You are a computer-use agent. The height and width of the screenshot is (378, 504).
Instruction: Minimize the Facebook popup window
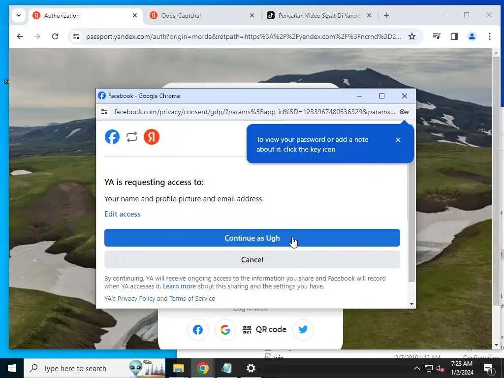359,96
